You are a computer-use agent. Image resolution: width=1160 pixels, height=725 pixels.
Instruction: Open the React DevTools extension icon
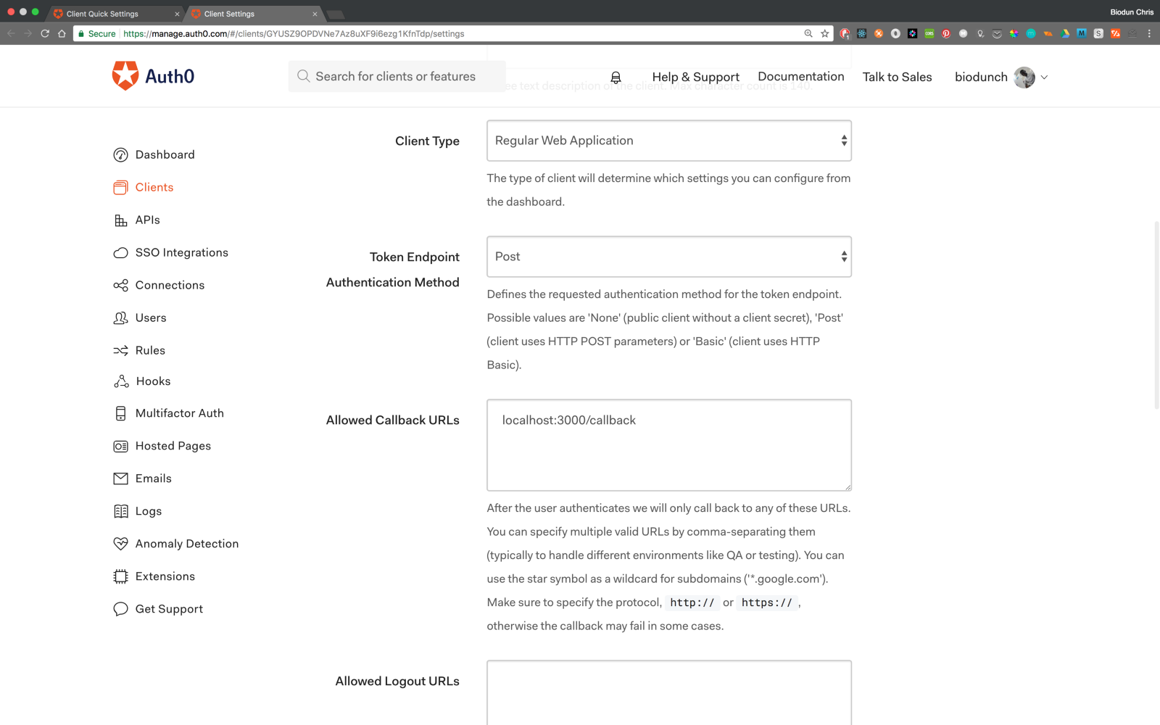click(861, 33)
